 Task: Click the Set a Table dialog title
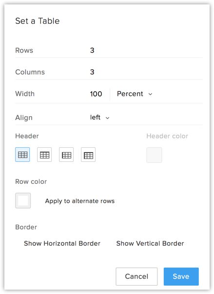pyautogui.click(x=37, y=21)
